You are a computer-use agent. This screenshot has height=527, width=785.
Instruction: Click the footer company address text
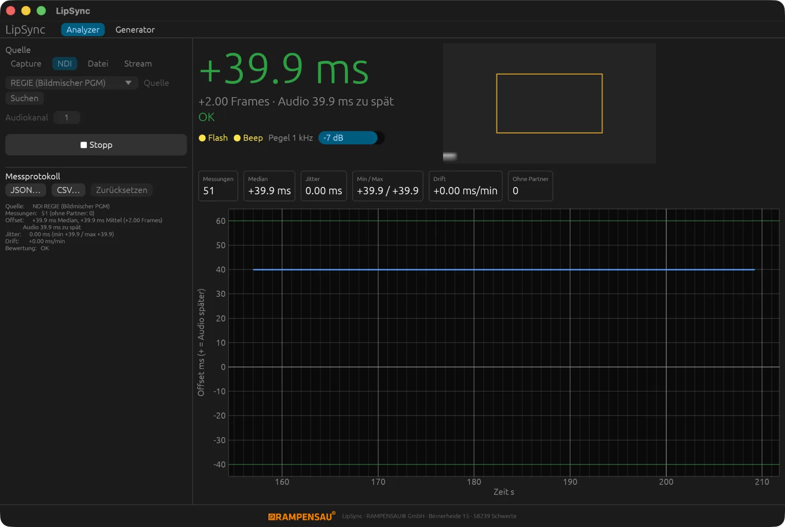[429, 516]
